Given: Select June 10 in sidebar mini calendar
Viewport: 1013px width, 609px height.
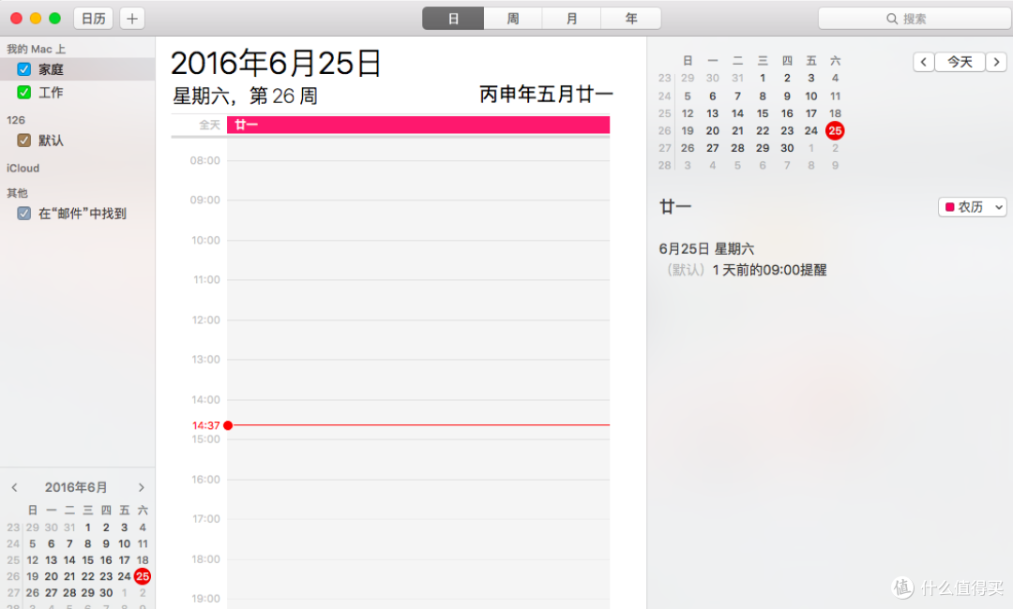Looking at the screenshot, I should pos(124,543).
